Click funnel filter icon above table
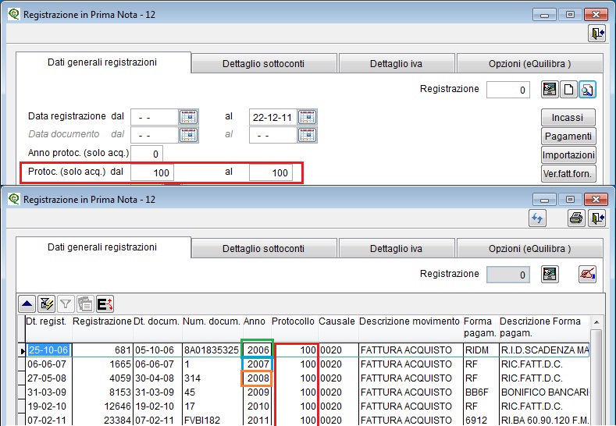The width and height of the screenshot is (616, 426). (66, 304)
